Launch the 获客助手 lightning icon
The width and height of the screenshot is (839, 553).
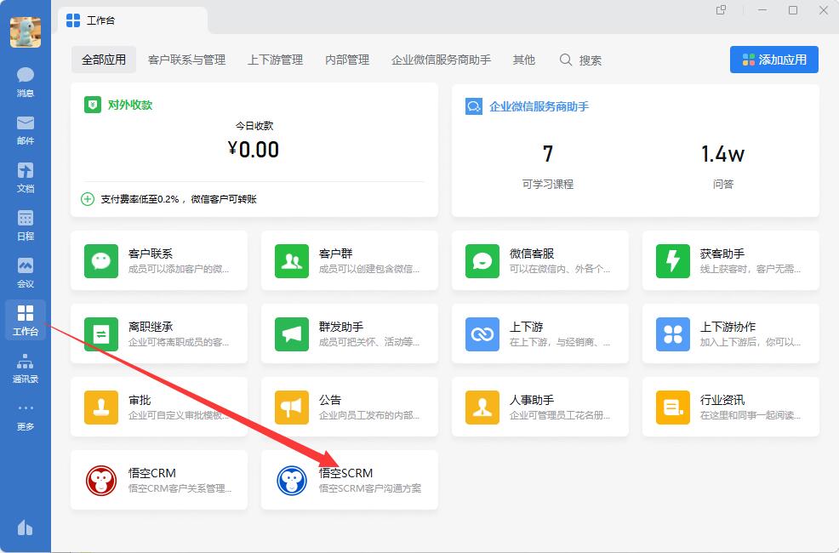pos(673,261)
